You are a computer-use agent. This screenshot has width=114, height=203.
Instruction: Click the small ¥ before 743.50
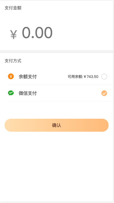pyautogui.click(x=85, y=77)
